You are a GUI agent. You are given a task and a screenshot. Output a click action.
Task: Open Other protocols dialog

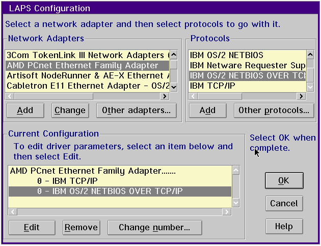[x=274, y=111]
